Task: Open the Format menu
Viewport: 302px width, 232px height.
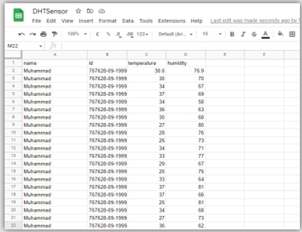Action: [x=108, y=21]
